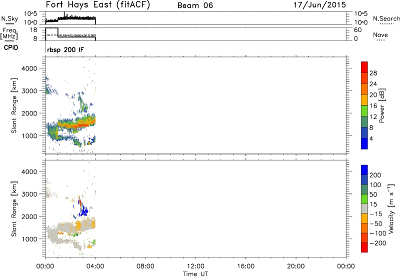The image size is (400, 277).
Task: Click the '20:00' time tick label
Action: [295, 266]
